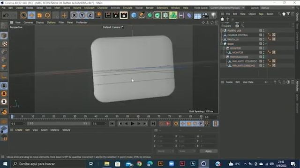Open the MoGraph menu
The image size is (300, 168).
90,8
